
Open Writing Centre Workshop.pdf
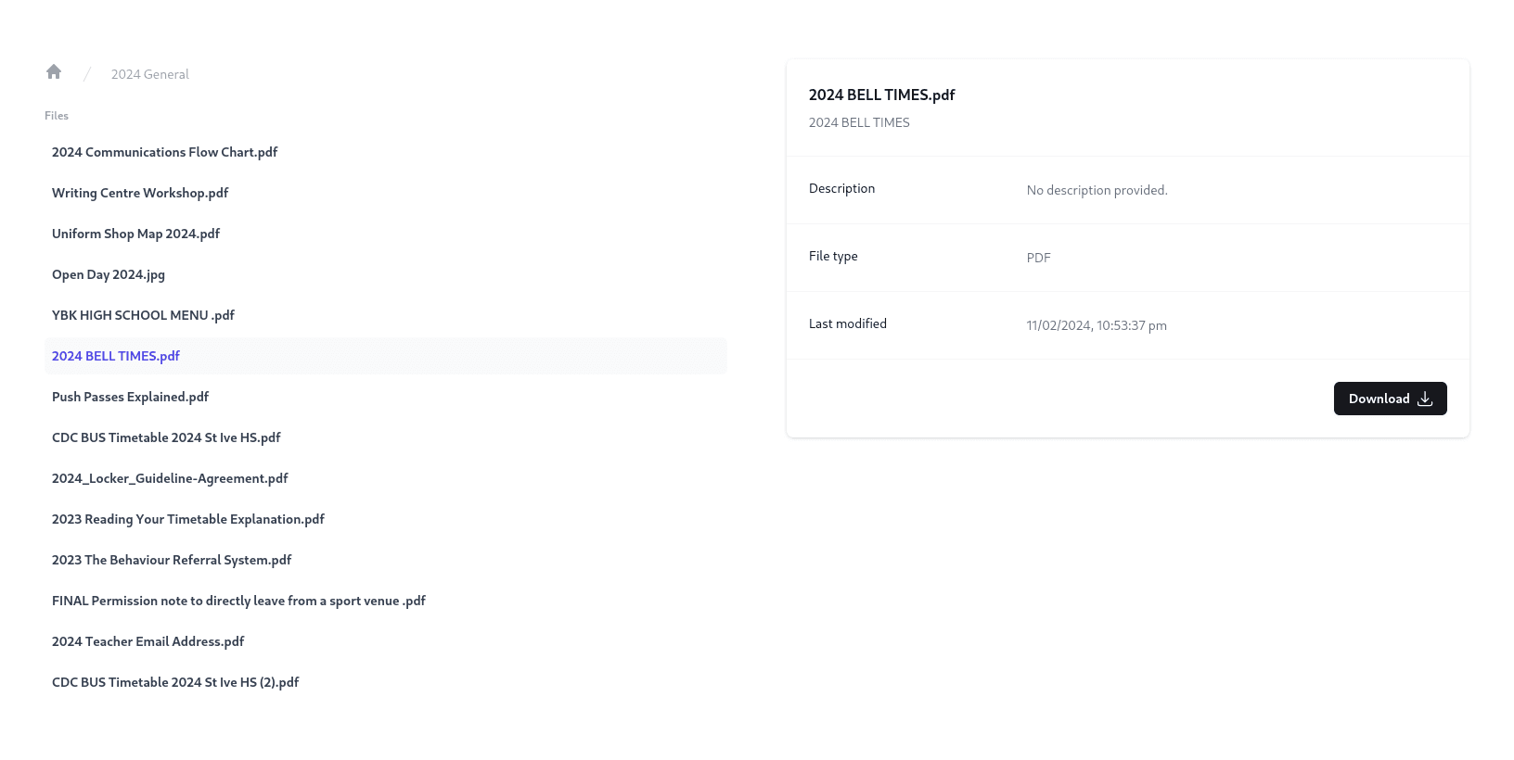[x=140, y=193]
